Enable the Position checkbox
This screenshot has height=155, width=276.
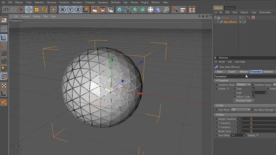point(228,89)
